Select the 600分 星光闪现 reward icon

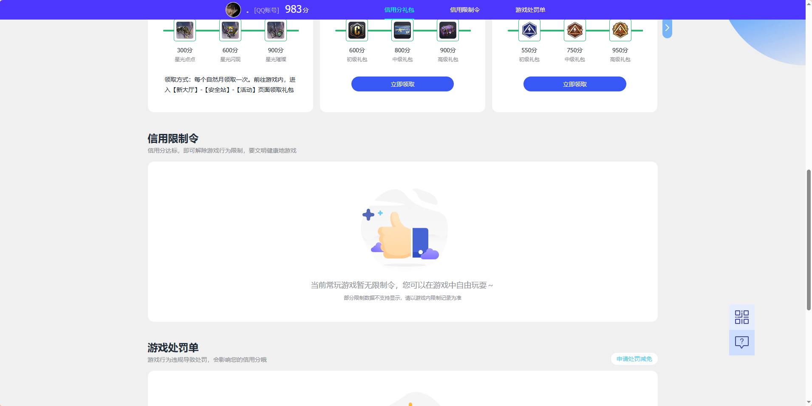coord(230,30)
